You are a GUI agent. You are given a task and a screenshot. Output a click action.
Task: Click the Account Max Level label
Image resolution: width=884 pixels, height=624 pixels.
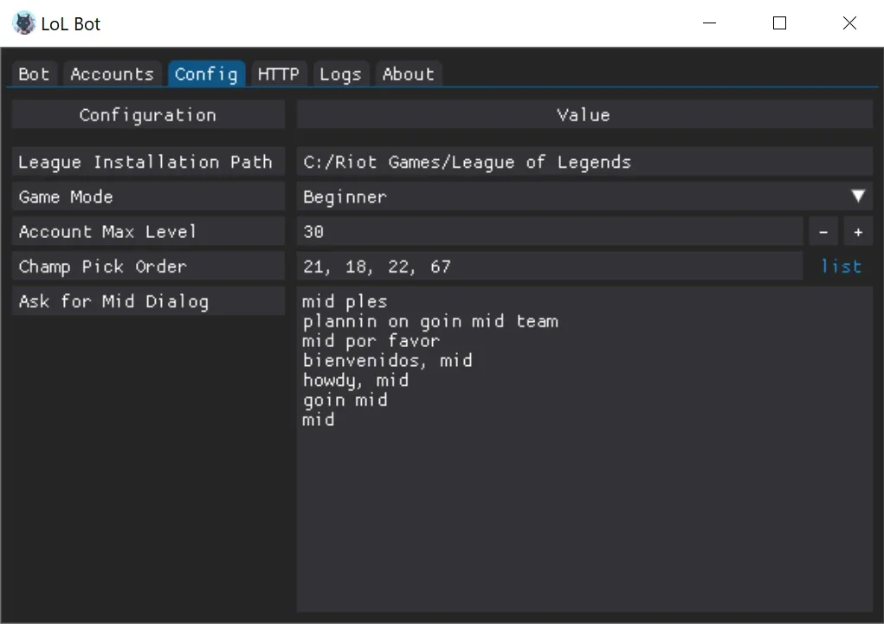point(148,232)
